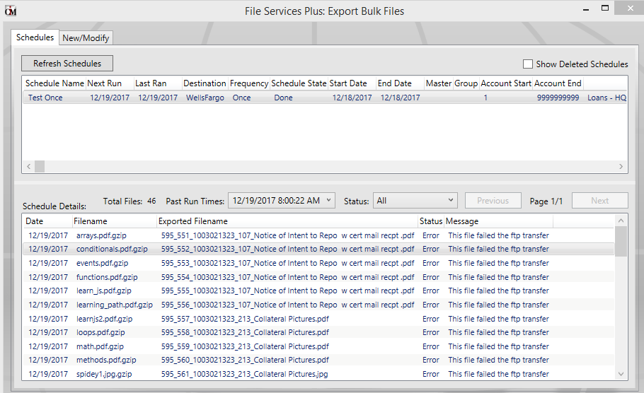This screenshot has height=393, width=644.
Task: Sort details by Date column header
Action: coord(47,221)
